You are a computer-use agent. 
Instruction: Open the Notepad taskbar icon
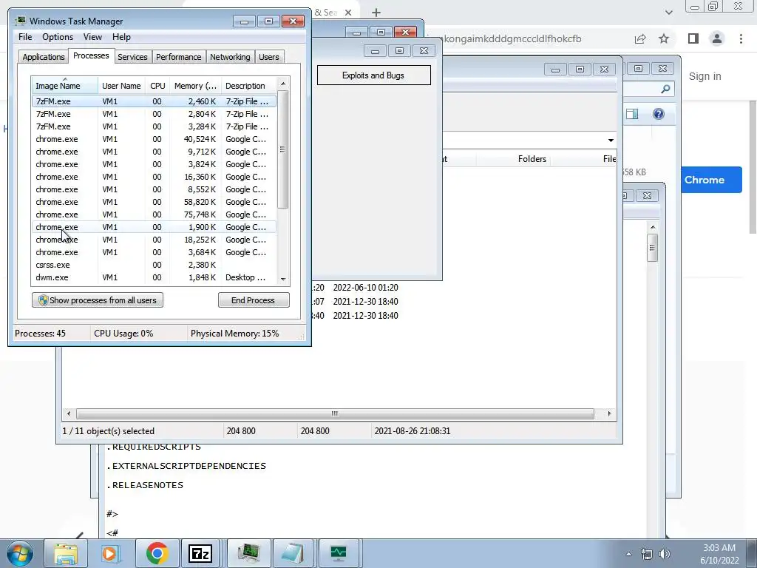[293, 553]
